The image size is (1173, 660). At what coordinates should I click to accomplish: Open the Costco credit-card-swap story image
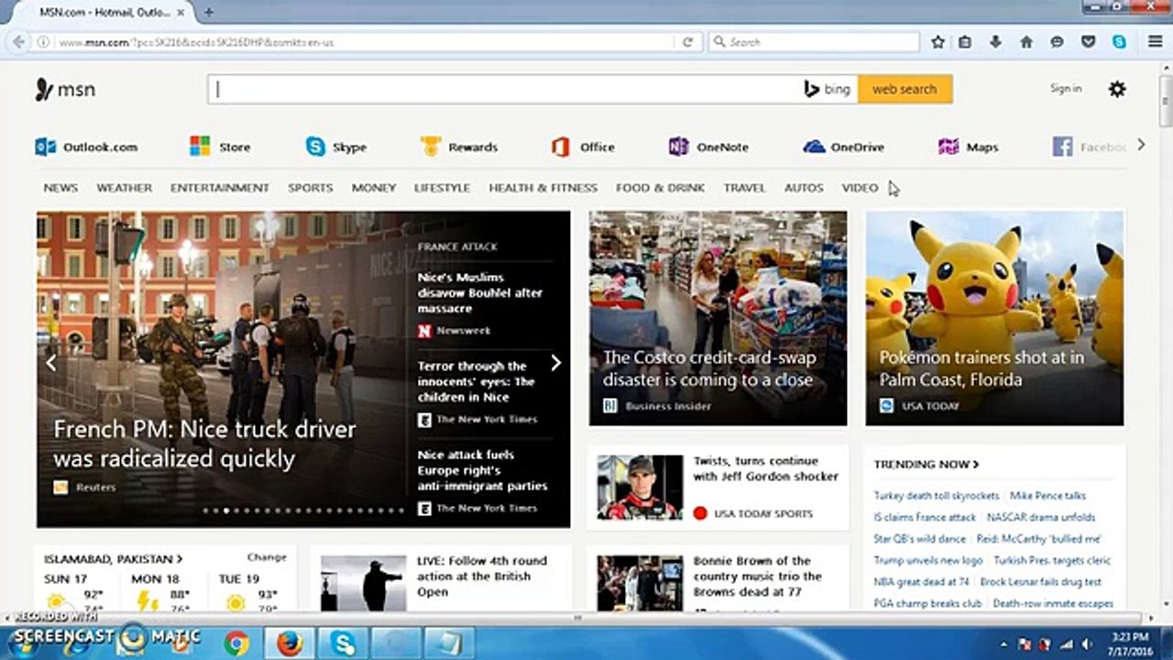[718, 318]
